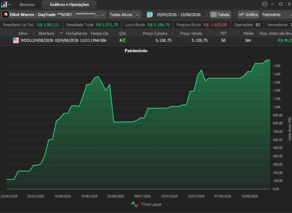Click date range 19/05/2026 - 25/08/2026
Image resolution: width=292 pixels, height=213 pixels.
[x=179, y=14]
